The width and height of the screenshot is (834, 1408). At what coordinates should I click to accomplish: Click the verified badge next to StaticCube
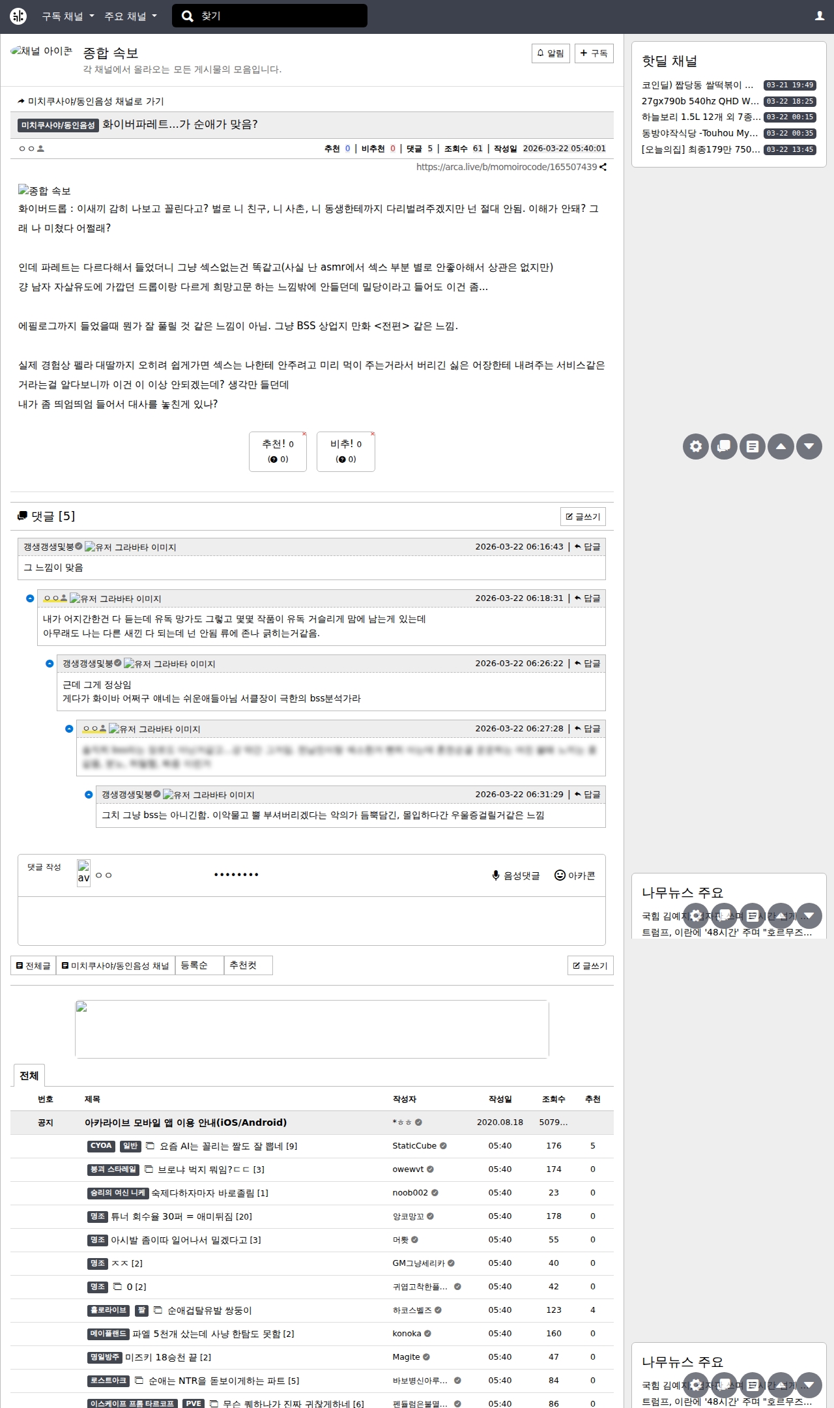point(443,1146)
